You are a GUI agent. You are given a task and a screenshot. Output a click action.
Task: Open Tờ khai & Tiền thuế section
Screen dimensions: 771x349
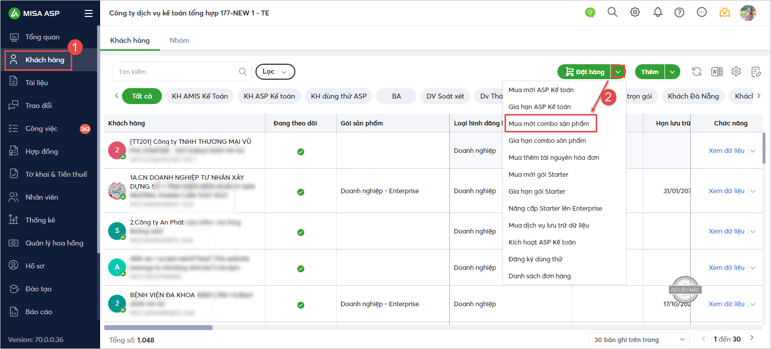[x=56, y=174]
